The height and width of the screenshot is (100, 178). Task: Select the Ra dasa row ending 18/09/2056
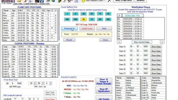pos(130,31)
